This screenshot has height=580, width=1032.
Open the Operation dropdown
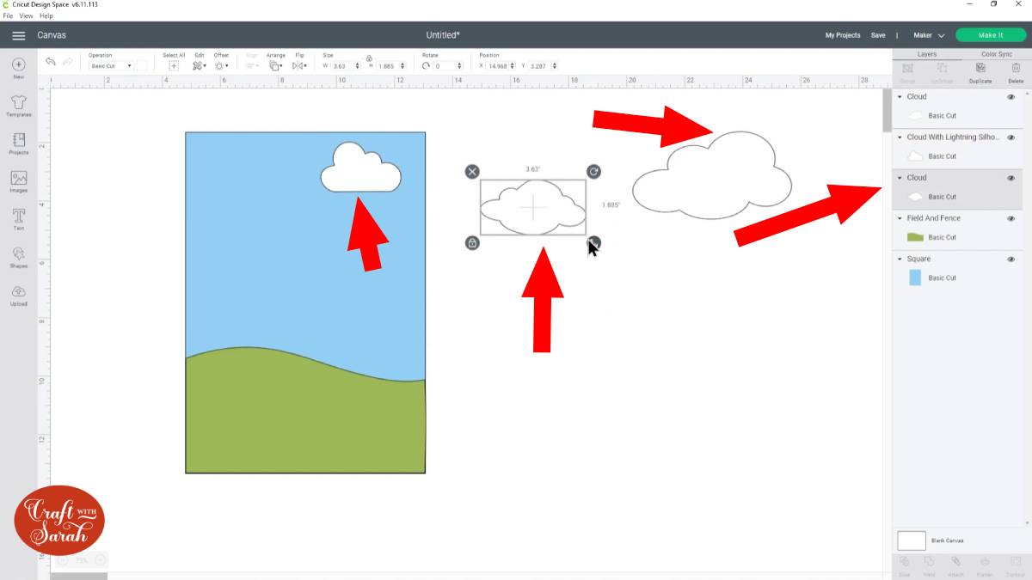pyautogui.click(x=109, y=66)
